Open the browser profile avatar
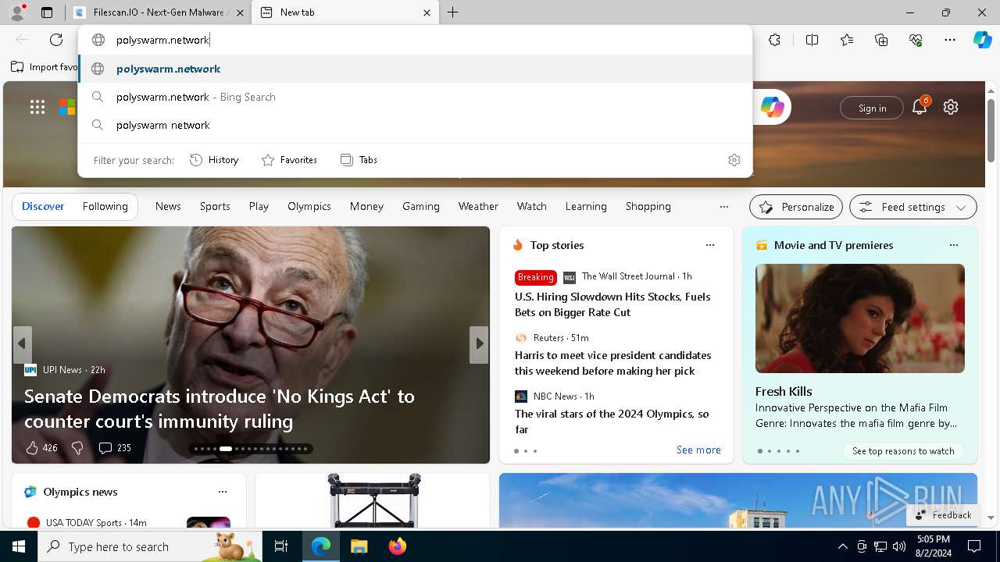The width and height of the screenshot is (1000, 562). click(17, 12)
